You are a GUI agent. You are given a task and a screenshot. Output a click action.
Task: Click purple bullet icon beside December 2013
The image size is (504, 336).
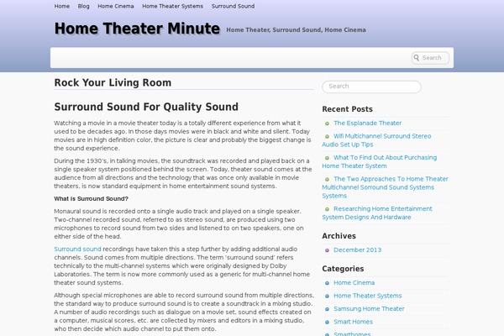[x=327, y=250]
